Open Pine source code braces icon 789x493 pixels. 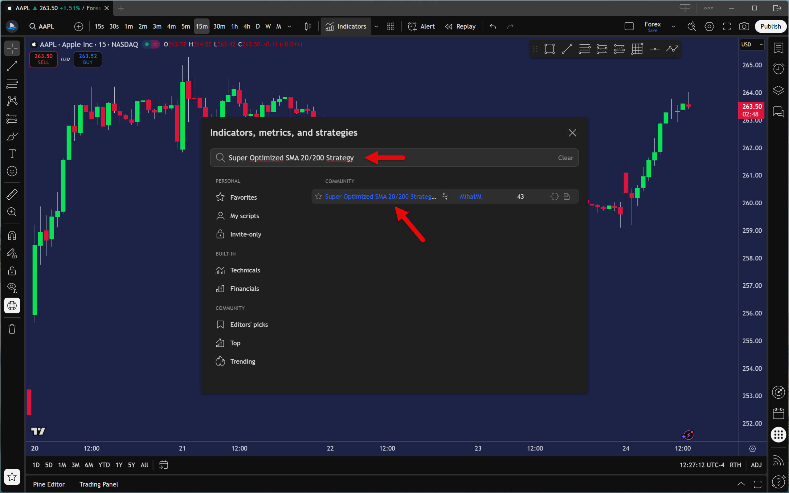coord(554,196)
